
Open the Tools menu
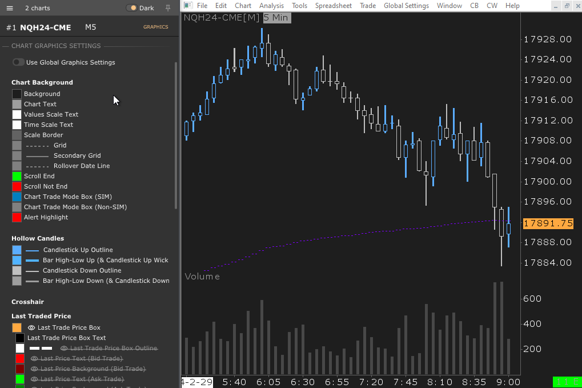coord(299,6)
